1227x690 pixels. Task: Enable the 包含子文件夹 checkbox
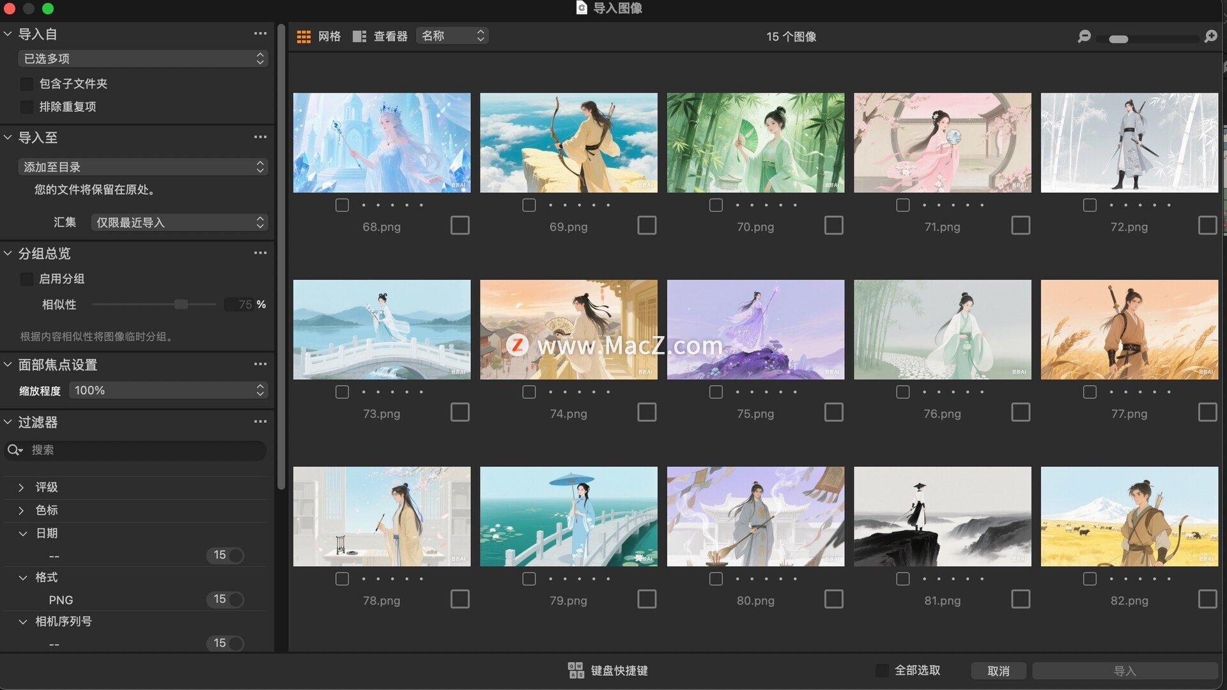26,84
